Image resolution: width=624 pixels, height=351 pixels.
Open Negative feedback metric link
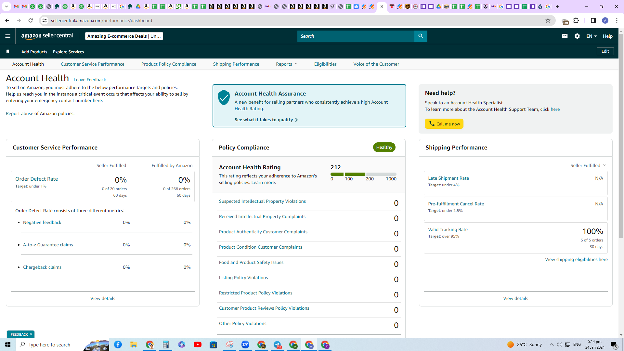coord(42,222)
